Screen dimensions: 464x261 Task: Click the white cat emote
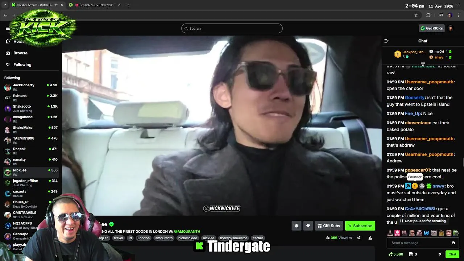(x=434, y=233)
